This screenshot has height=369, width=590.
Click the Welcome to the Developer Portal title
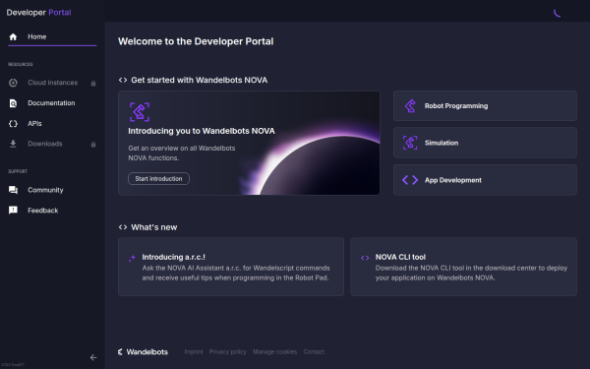[x=196, y=41]
